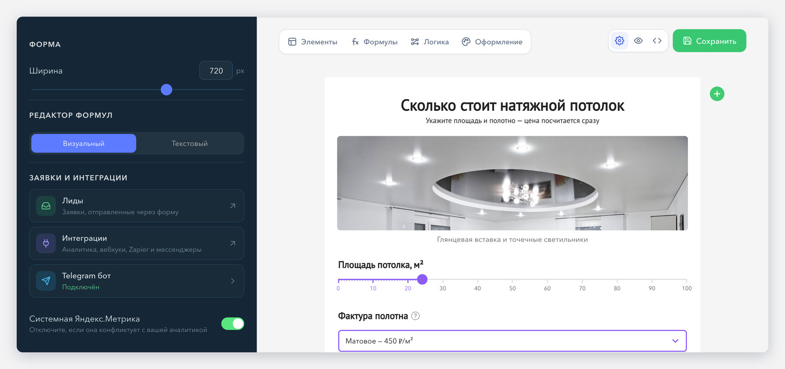Click the heading Сколько стоит натяжной потолок
This screenshot has width=785, height=369.
point(512,106)
